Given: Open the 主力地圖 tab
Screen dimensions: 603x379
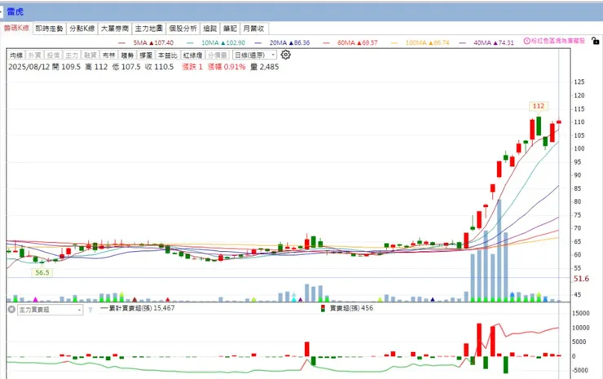Looking at the screenshot, I should (x=148, y=29).
